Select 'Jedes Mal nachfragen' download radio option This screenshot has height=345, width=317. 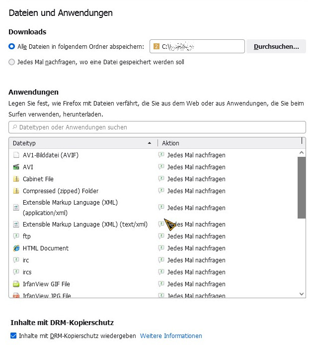coord(12,62)
